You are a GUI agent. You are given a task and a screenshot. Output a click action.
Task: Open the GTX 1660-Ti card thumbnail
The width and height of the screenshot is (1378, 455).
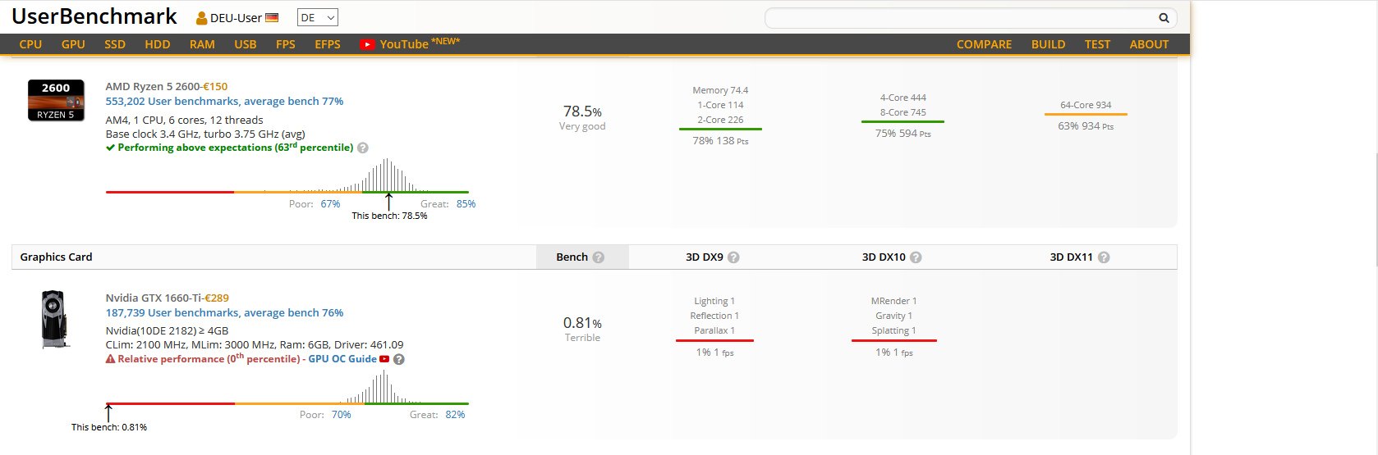point(54,319)
